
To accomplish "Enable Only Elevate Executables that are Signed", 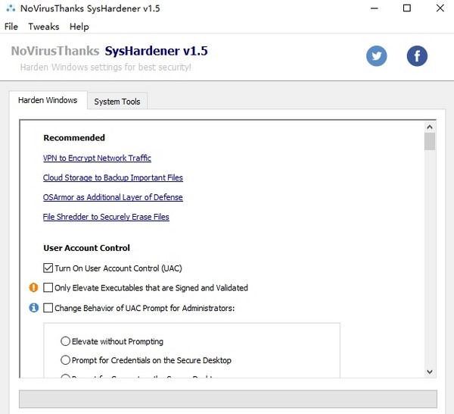I will click(48, 288).
